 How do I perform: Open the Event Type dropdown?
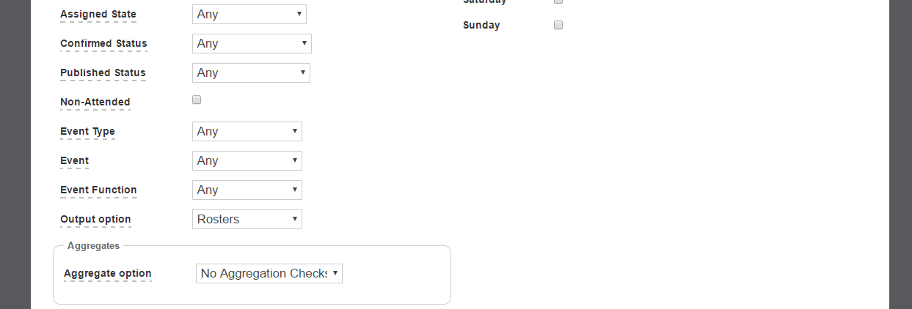click(x=247, y=131)
